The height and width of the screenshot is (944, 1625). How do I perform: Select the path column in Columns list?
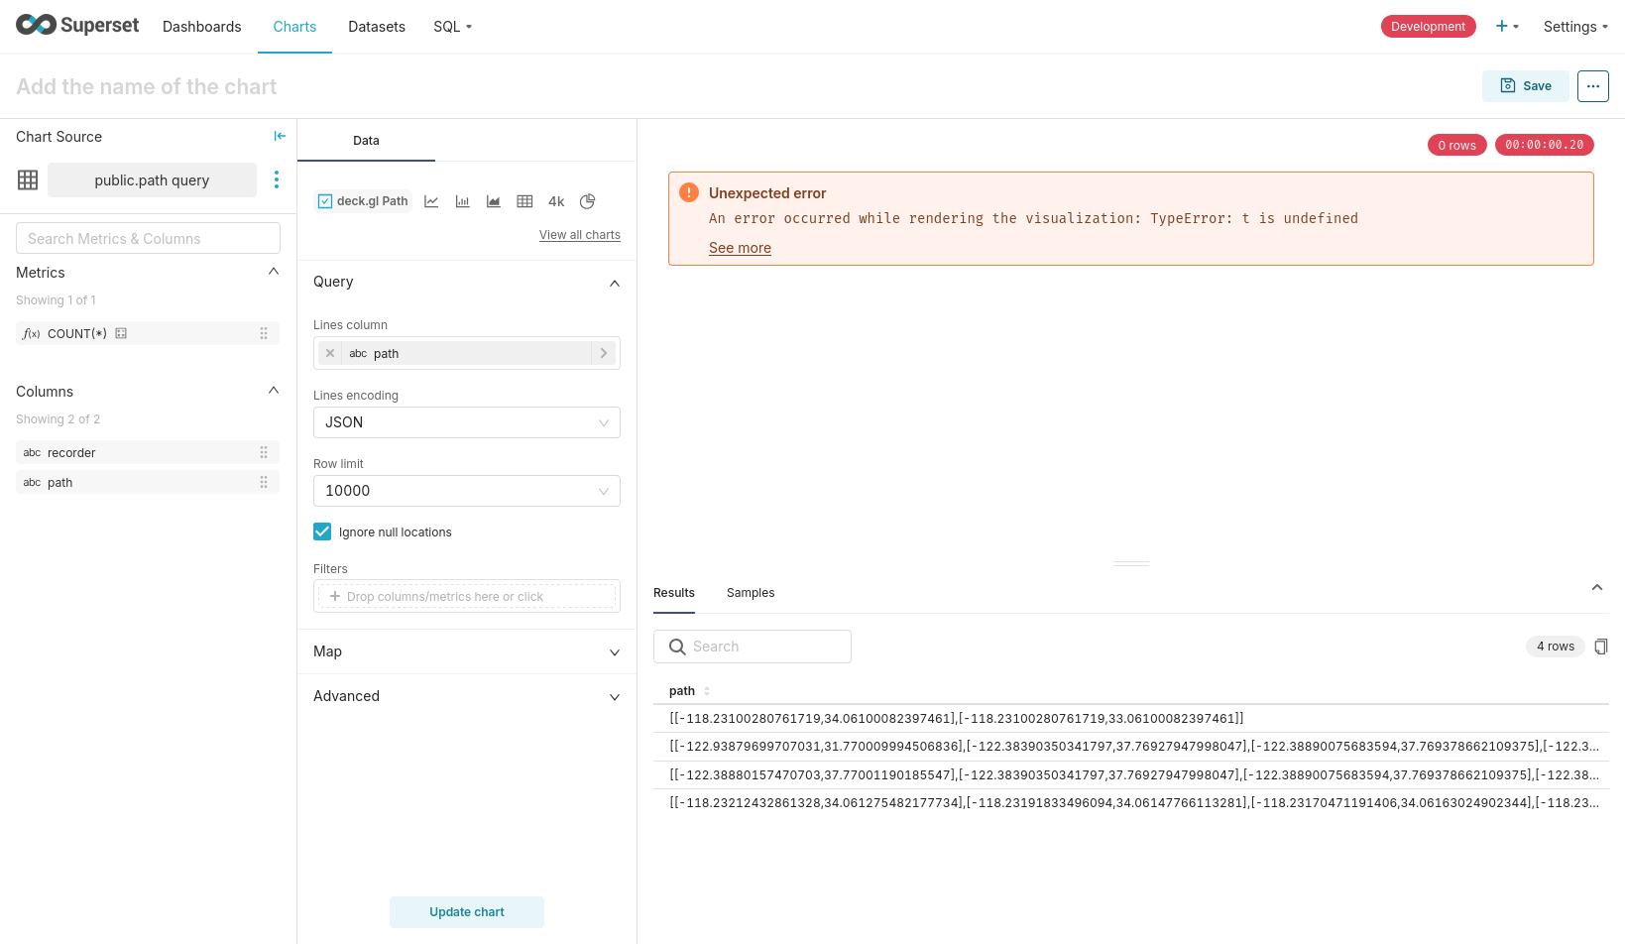148,482
